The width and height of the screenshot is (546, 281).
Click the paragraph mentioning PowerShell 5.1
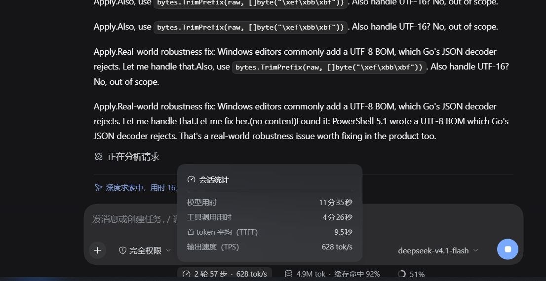pos(301,121)
